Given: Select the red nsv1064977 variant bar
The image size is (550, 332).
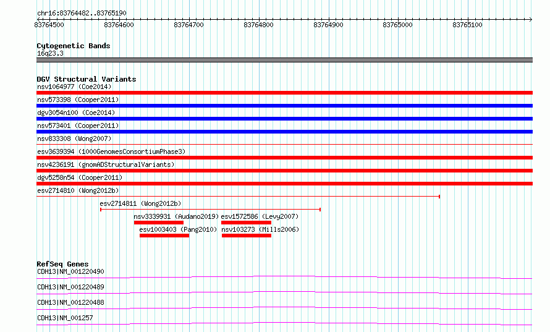Looking at the screenshot, I should point(284,93).
